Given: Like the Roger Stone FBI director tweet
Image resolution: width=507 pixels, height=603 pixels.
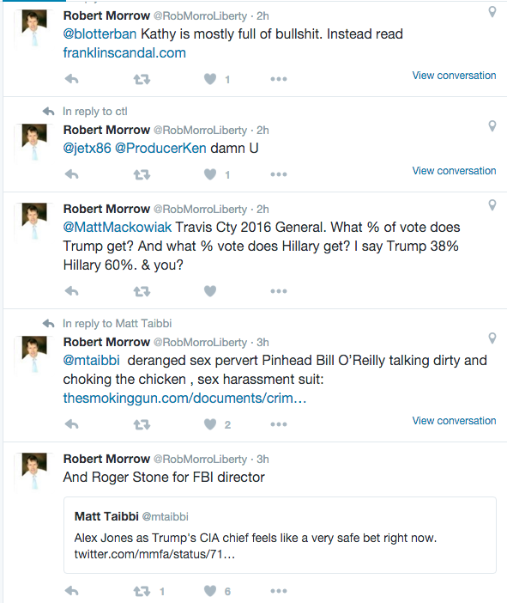Looking at the screenshot, I should coord(210,591).
